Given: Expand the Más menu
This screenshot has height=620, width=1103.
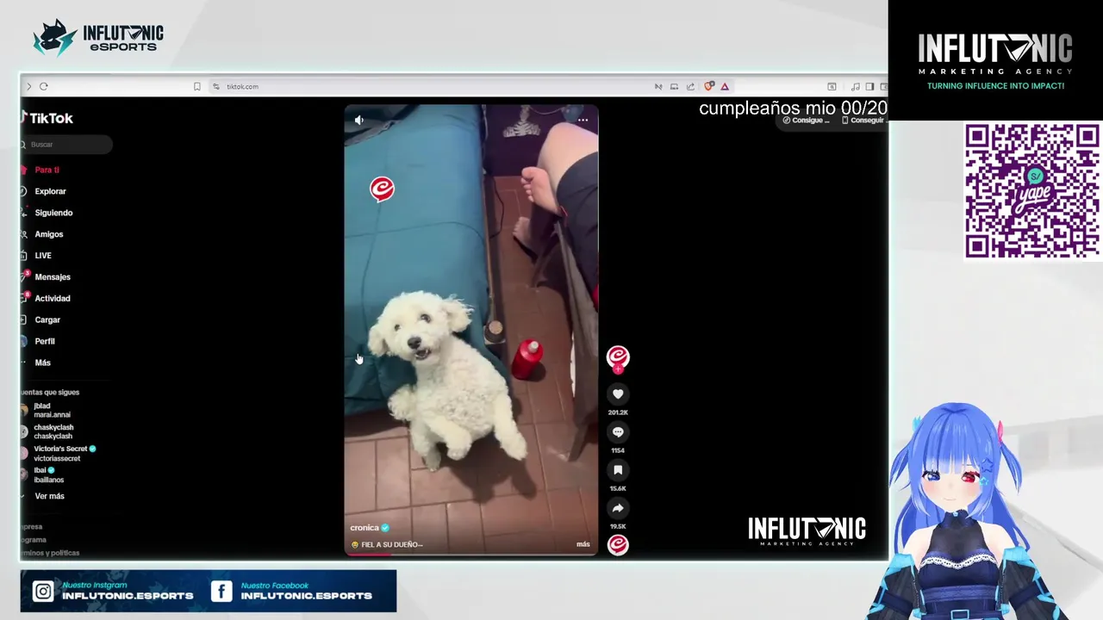Looking at the screenshot, I should (42, 363).
